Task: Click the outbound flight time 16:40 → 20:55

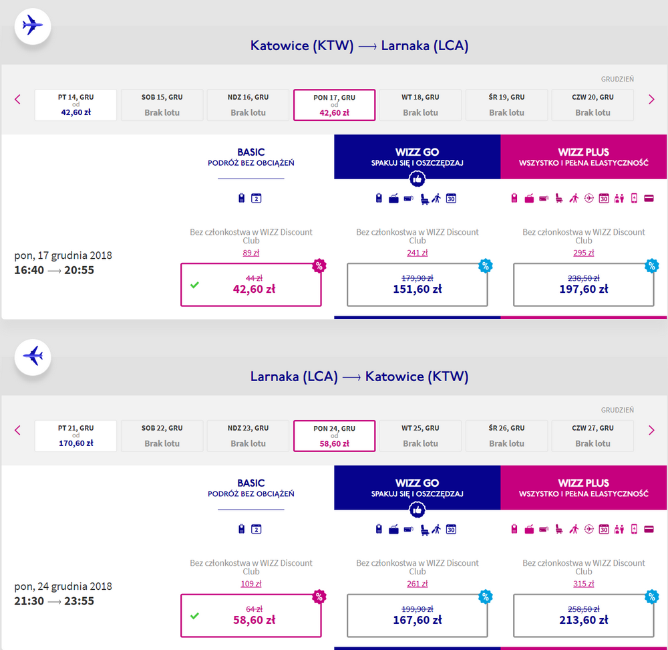Action: pyautogui.click(x=54, y=270)
